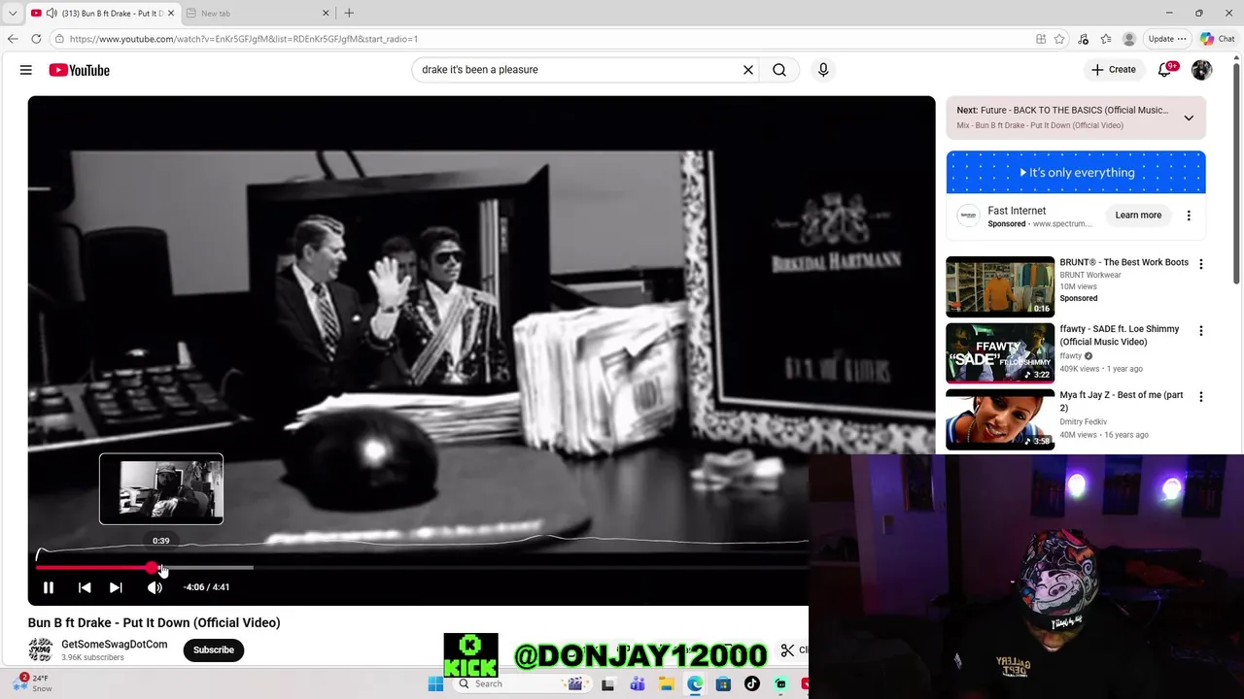
Task: Open Microsoft Edge from taskbar
Action: point(695,683)
